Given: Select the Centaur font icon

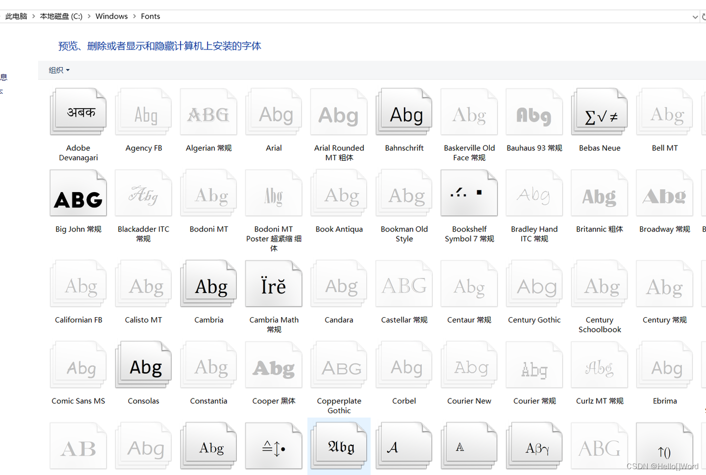Looking at the screenshot, I should point(469,284).
